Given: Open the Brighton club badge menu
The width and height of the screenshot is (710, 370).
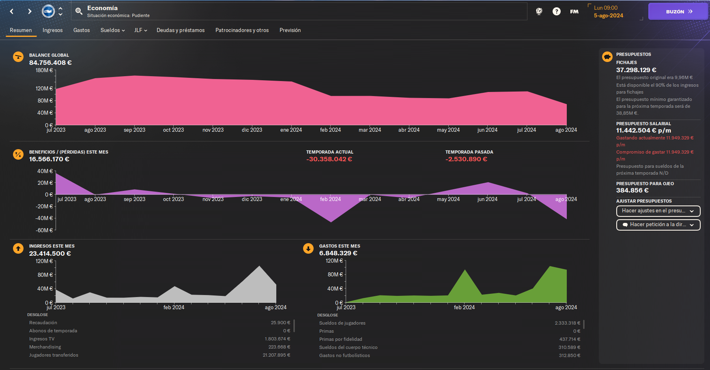Looking at the screenshot, I should [x=48, y=11].
